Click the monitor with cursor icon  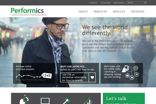(45, 101)
